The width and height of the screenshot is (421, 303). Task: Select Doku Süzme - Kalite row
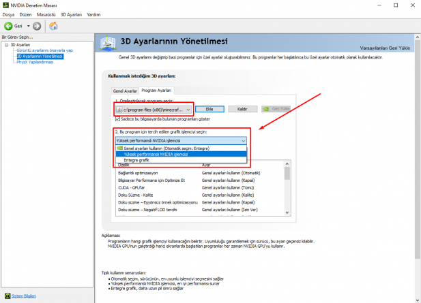pyautogui.click(x=200, y=195)
